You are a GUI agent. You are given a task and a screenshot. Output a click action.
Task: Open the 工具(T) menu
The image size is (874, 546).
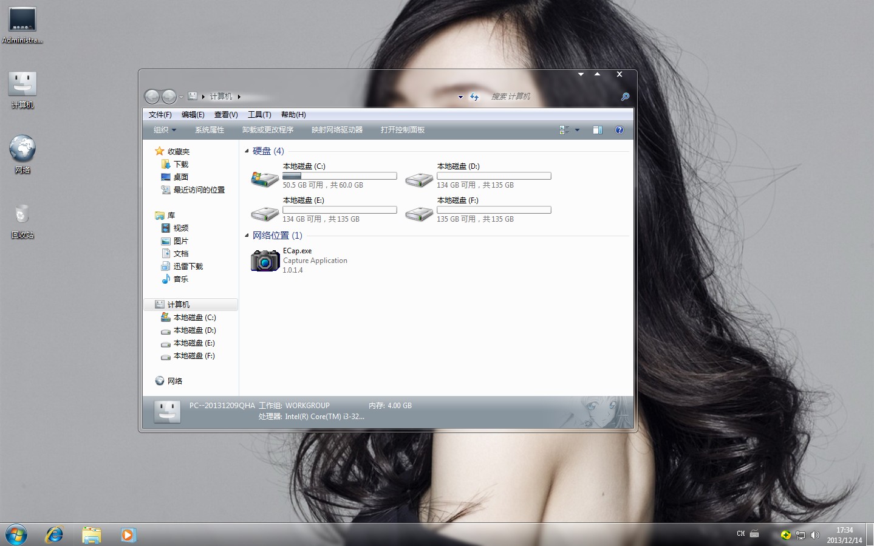tap(259, 115)
